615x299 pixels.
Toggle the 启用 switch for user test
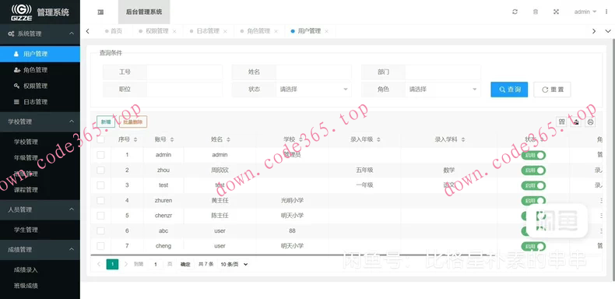533,185
